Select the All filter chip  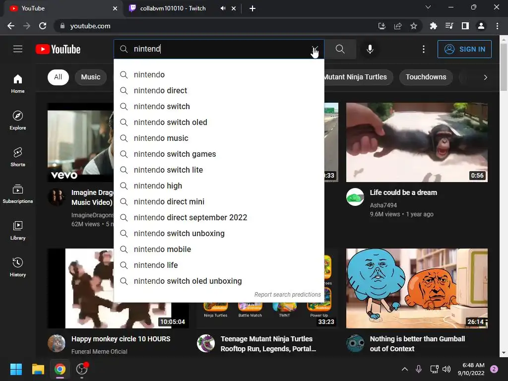(58, 77)
